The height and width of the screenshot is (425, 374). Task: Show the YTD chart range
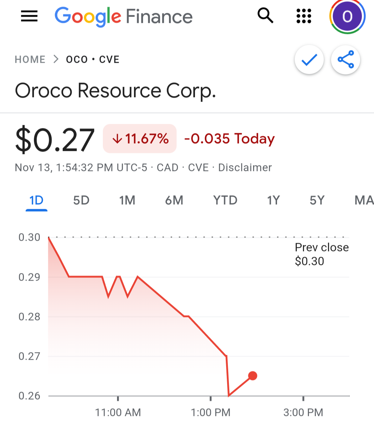pyautogui.click(x=225, y=200)
